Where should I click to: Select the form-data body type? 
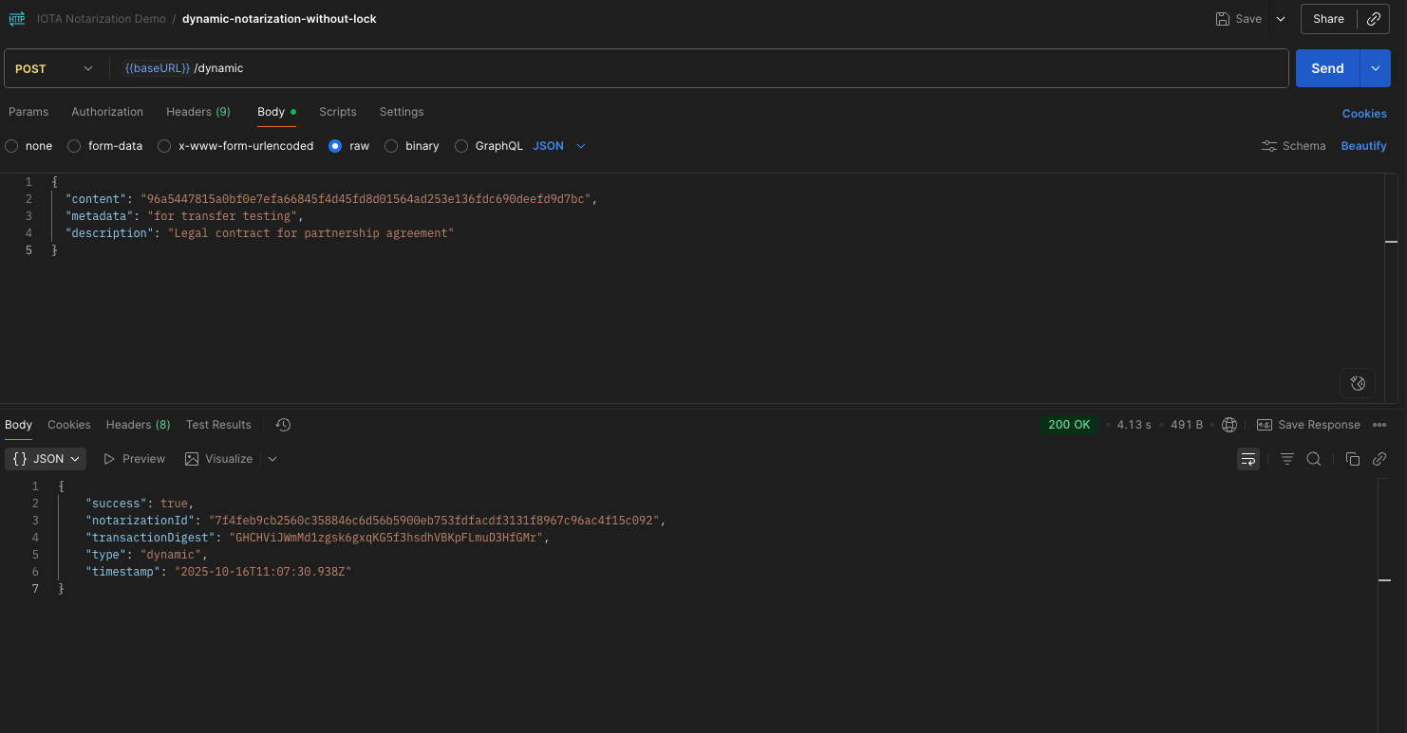(x=74, y=145)
